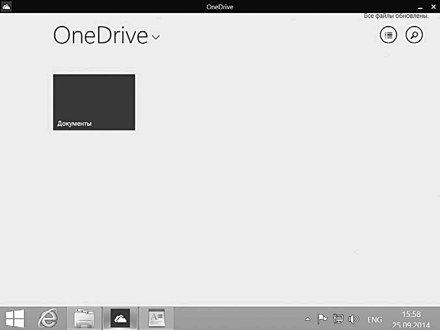The width and height of the screenshot is (440, 330).
Task: Open the Документы folder tile
Action: [94, 102]
